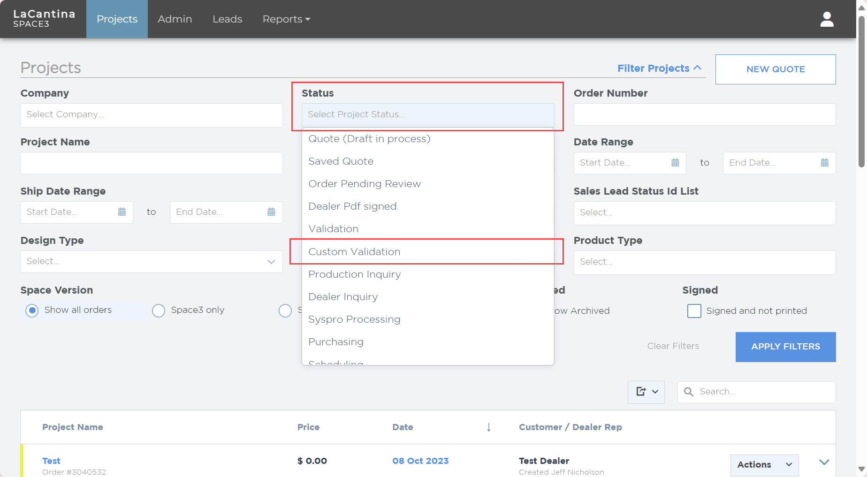Choose Order Pending Review option
Viewport: 867px width, 477px height.
[427, 184]
